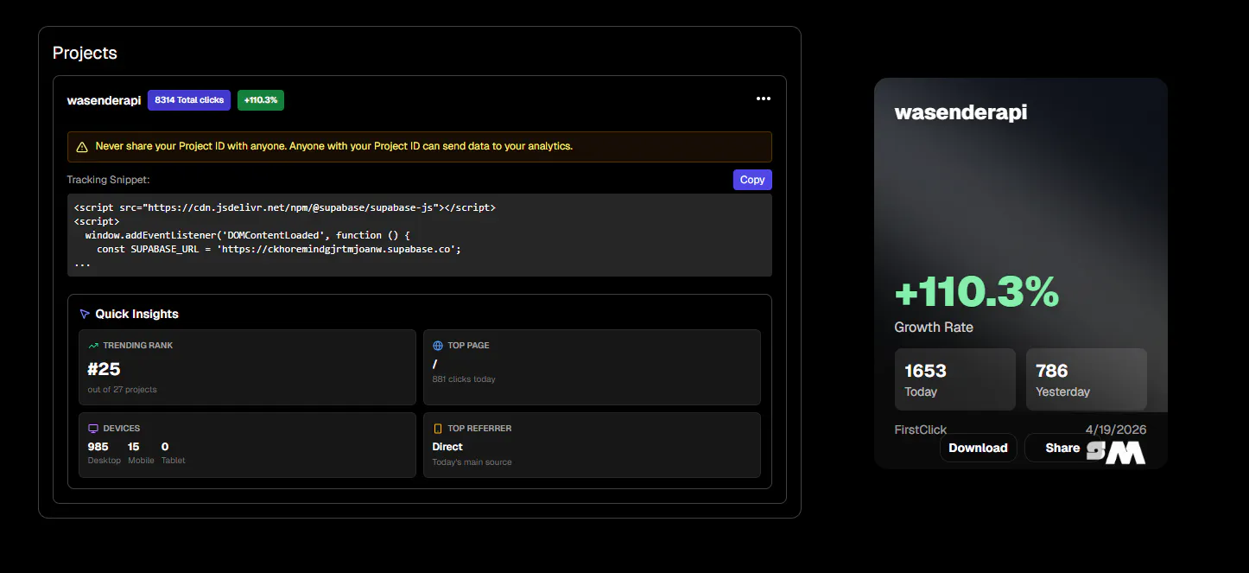The width and height of the screenshot is (1249, 573).
Task: Click the Quick Insights cursor icon
Action: [x=85, y=314]
